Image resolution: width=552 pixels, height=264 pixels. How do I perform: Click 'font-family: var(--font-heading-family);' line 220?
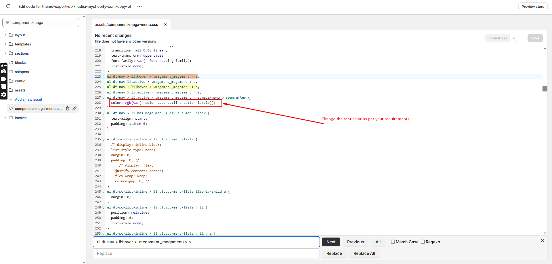click(x=151, y=61)
